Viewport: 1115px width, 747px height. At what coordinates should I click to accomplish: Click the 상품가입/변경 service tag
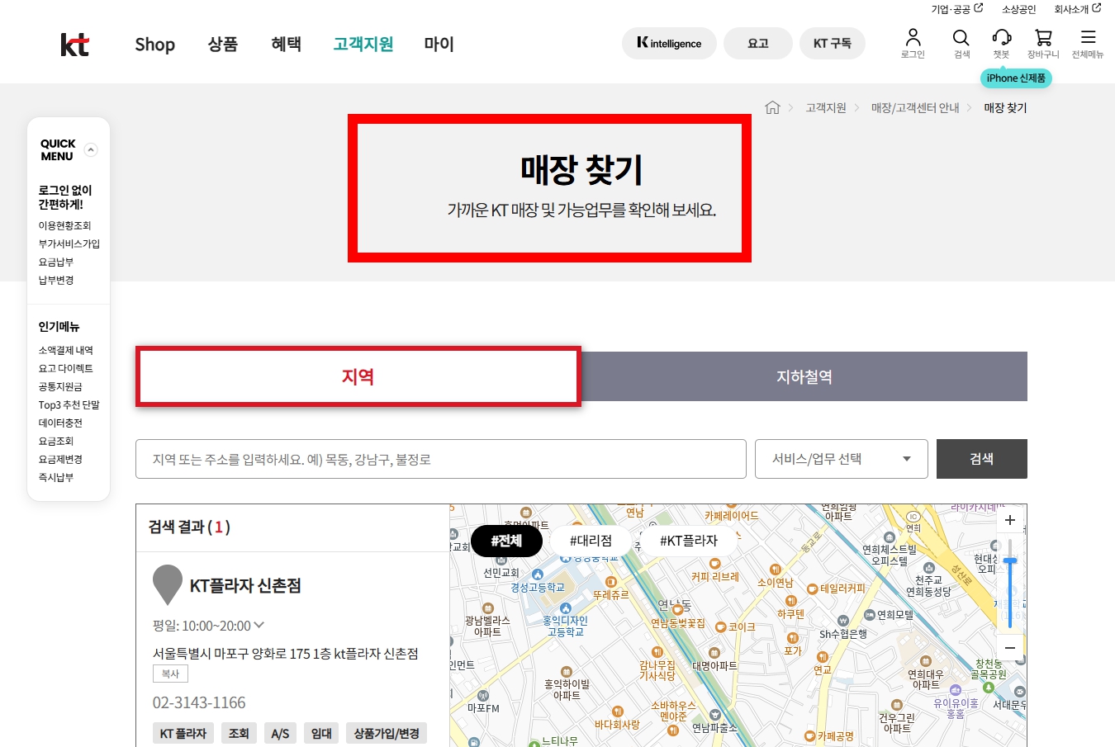click(x=387, y=733)
